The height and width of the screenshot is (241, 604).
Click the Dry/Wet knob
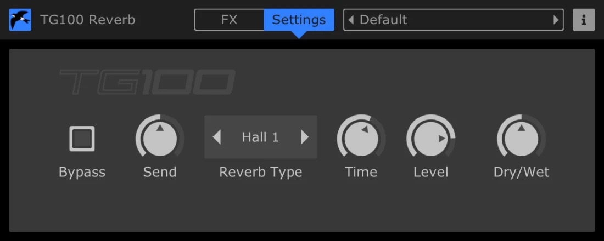point(521,139)
